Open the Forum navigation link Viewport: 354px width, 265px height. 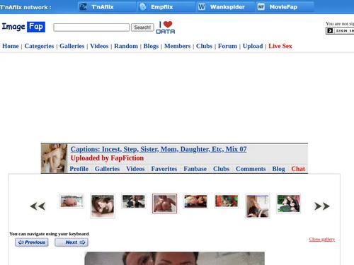point(227,46)
